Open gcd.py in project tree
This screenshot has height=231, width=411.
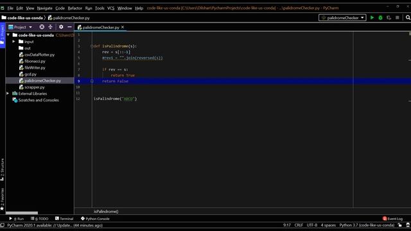point(30,74)
